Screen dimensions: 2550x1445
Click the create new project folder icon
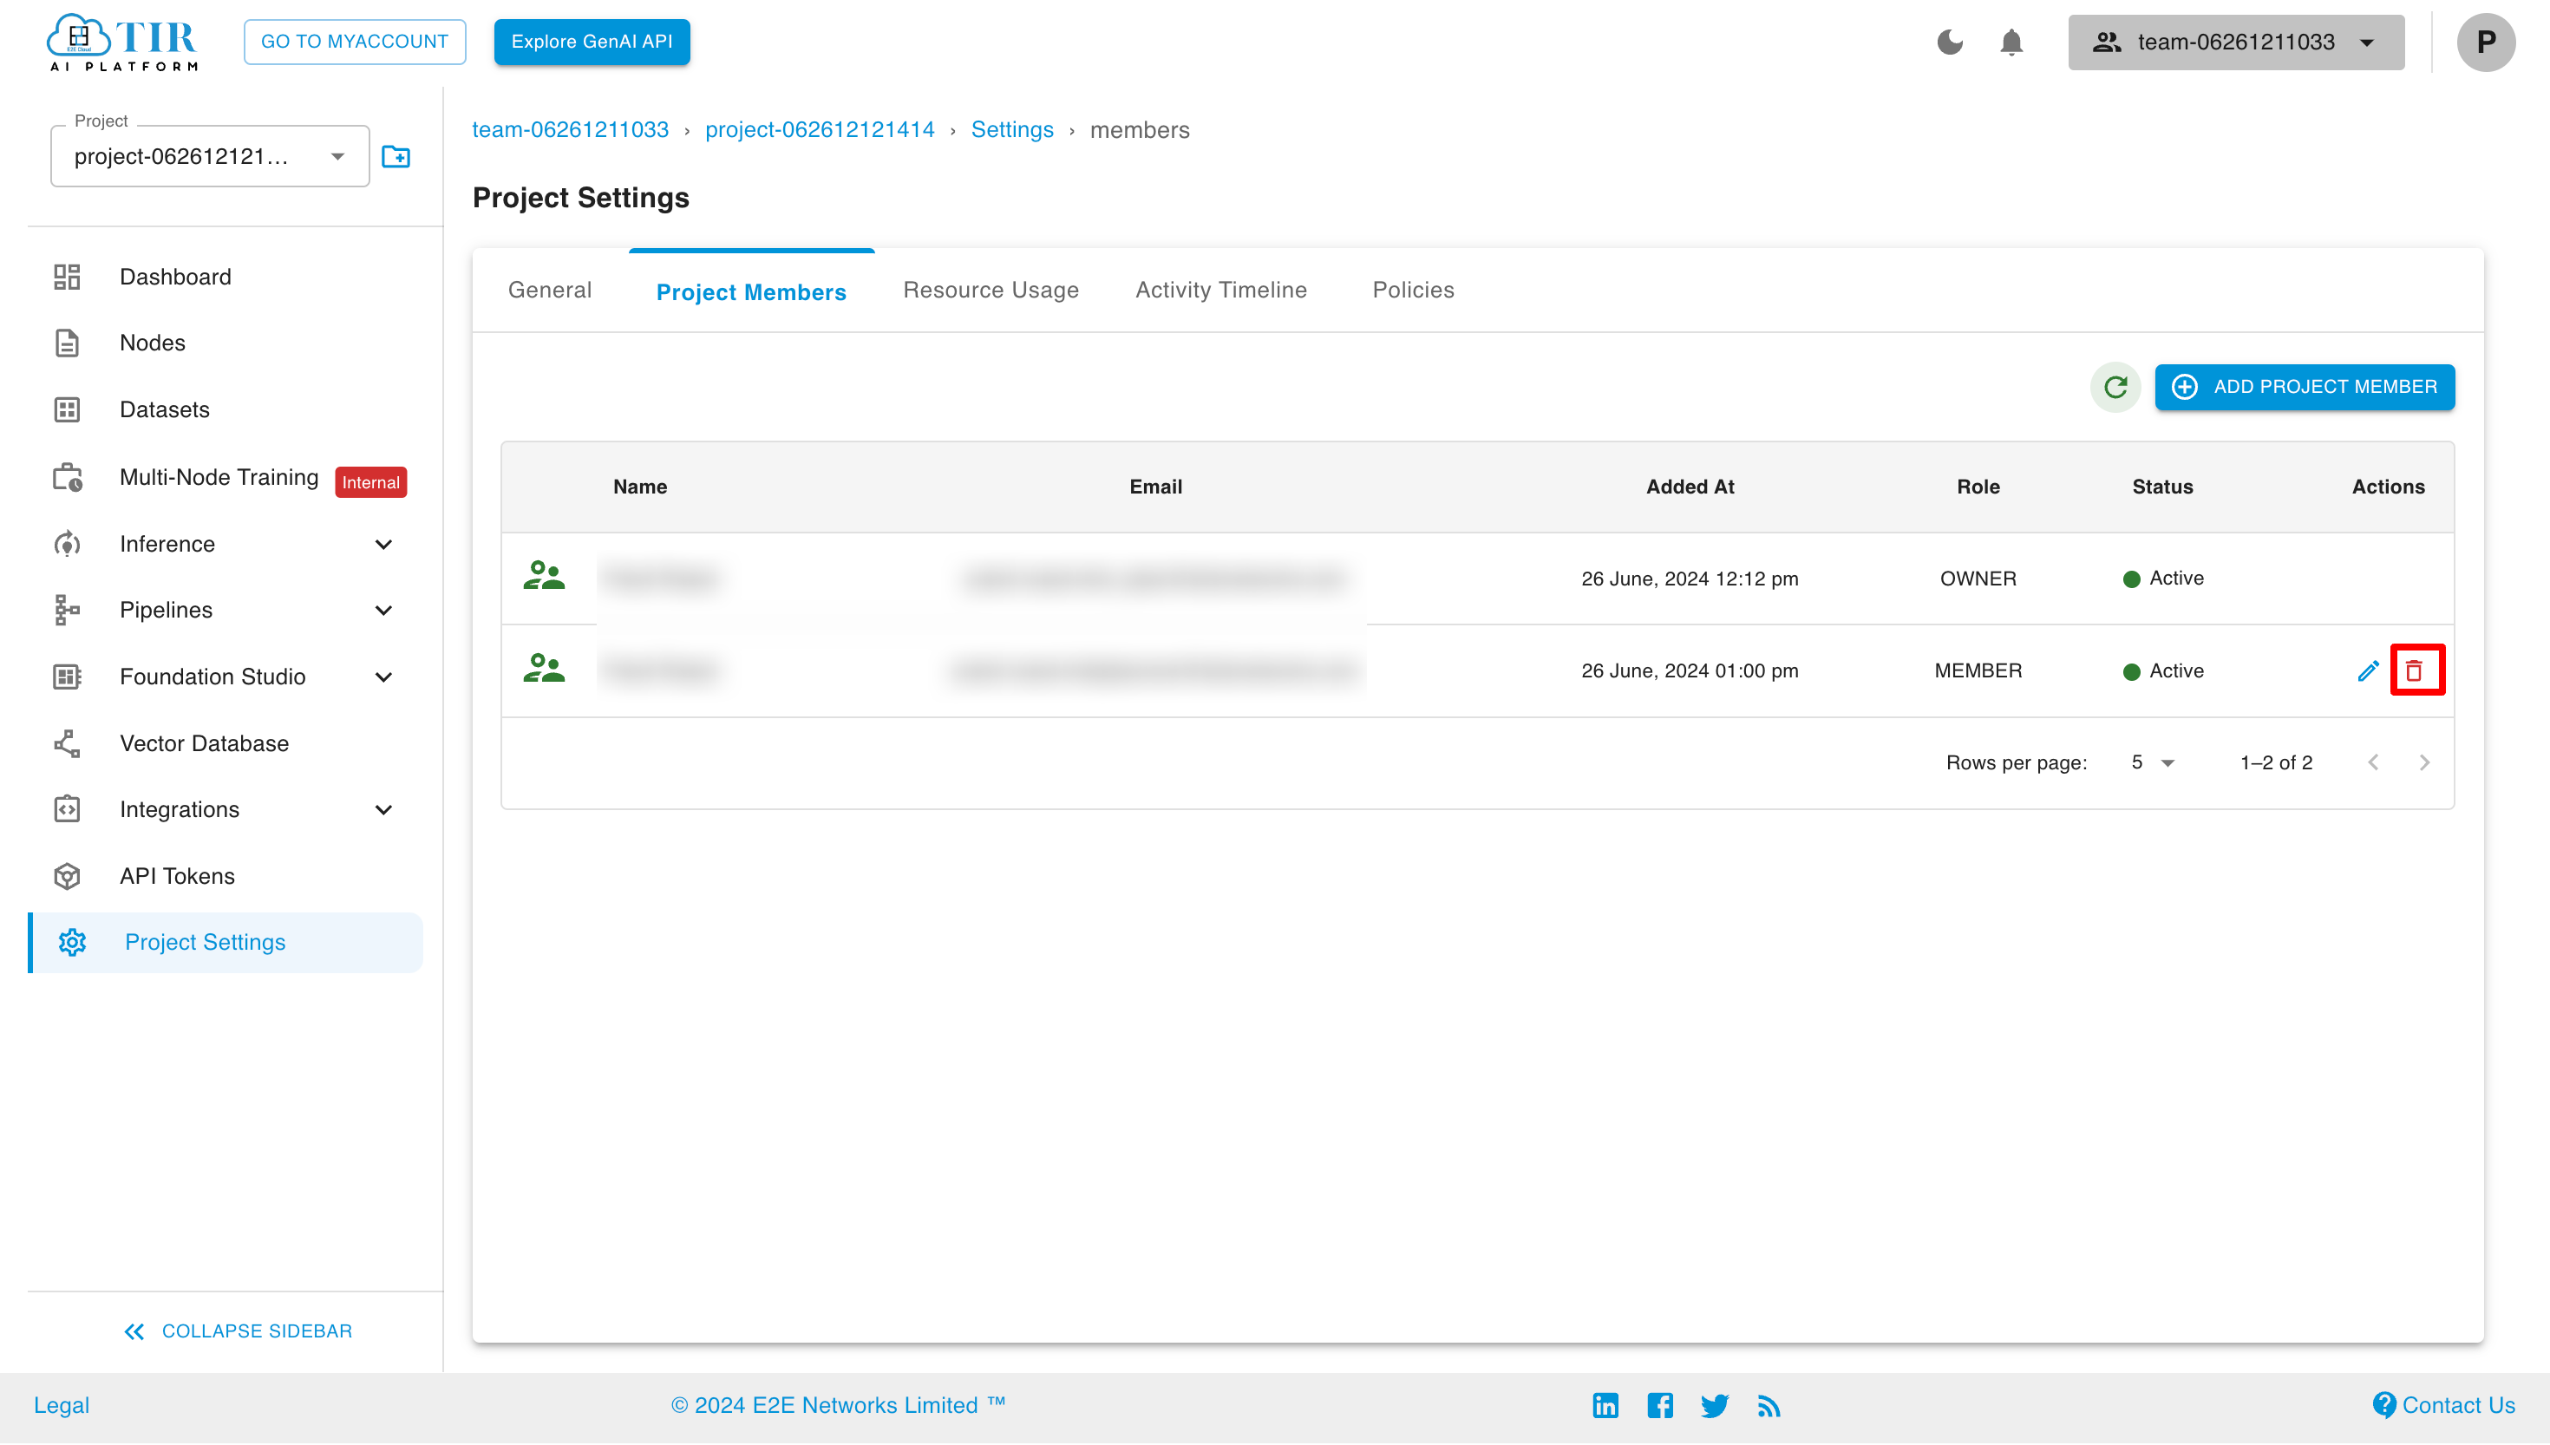click(x=396, y=157)
